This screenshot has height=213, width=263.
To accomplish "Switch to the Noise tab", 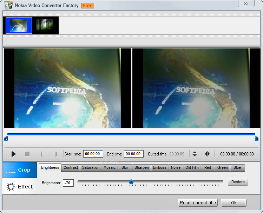I will point(176,168).
